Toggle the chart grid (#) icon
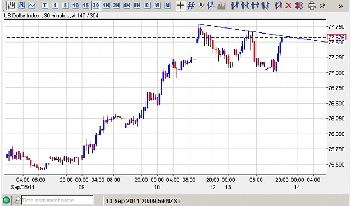Screen dimensions: 351x206 (x=191, y=6)
